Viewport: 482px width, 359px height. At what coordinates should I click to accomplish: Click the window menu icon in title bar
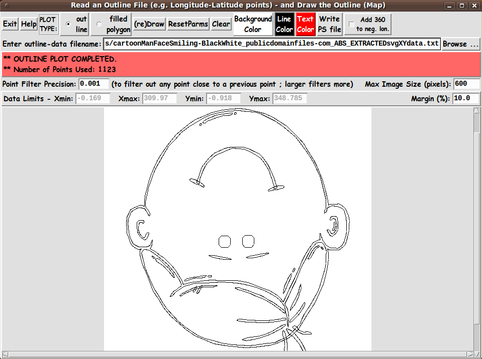click(x=7, y=6)
